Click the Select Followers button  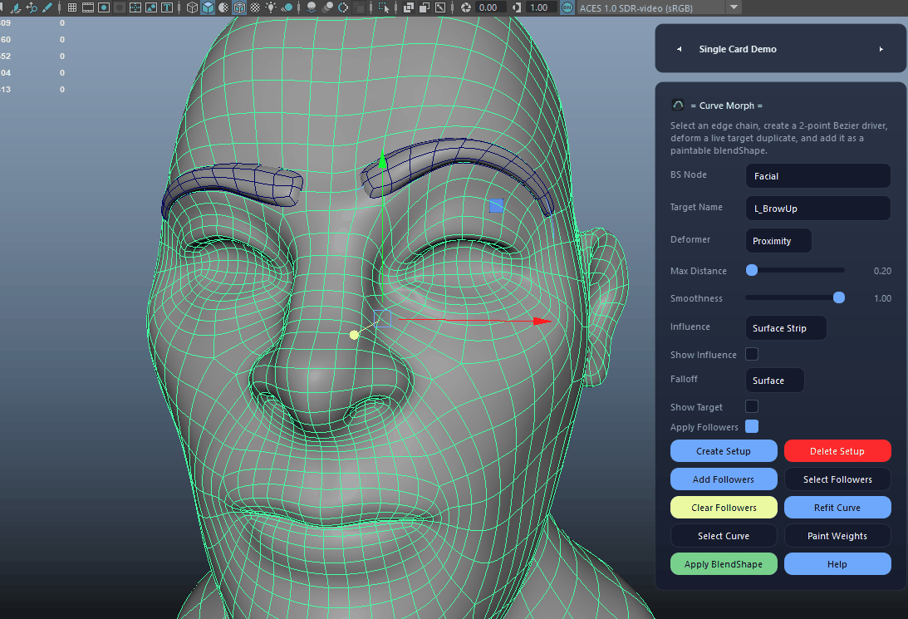(x=837, y=479)
